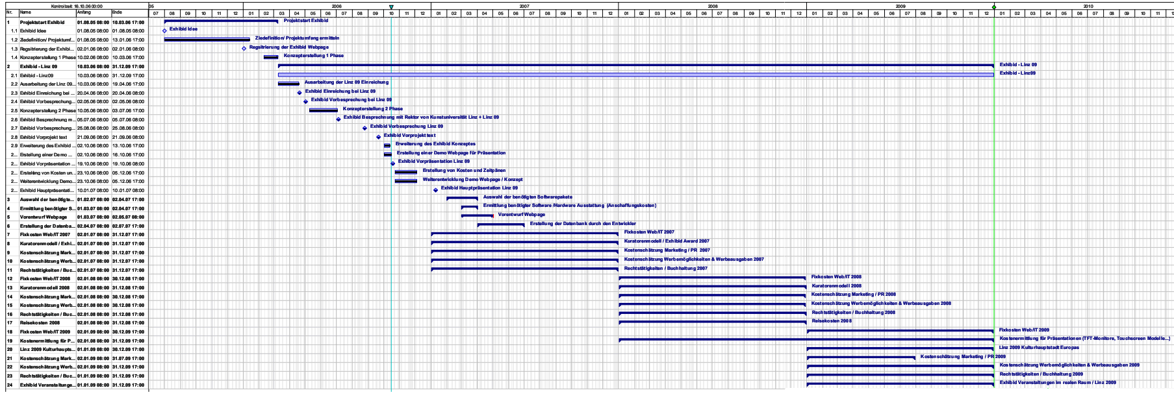Click the 2010 year header in the timeline
This screenshot has width=1174, height=397.
(1084, 6)
